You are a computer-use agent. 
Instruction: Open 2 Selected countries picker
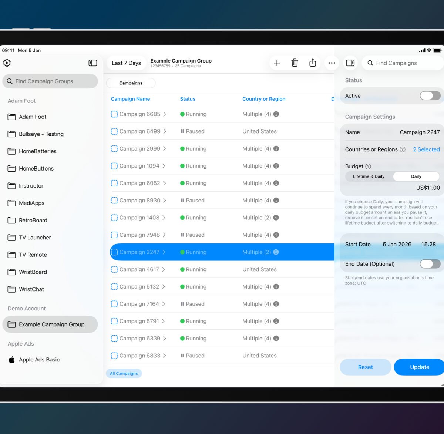426,149
